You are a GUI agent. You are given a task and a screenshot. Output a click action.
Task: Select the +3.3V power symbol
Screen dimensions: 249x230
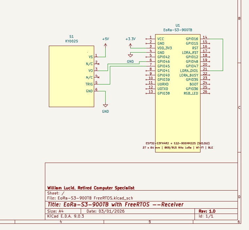point(130,42)
